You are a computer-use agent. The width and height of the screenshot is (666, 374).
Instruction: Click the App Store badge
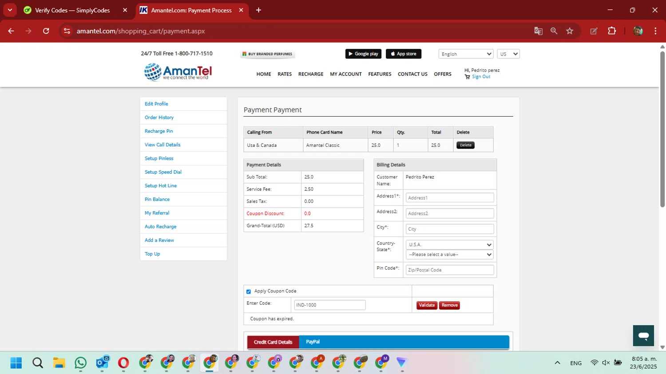[x=404, y=54]
